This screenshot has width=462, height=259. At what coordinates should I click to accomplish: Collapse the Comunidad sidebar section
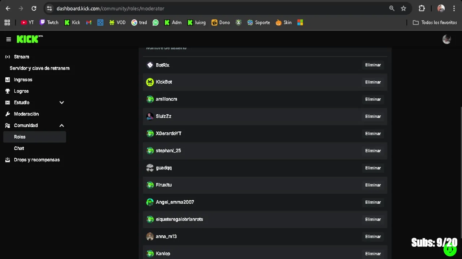pyautogui.click(x=62, y=126)
